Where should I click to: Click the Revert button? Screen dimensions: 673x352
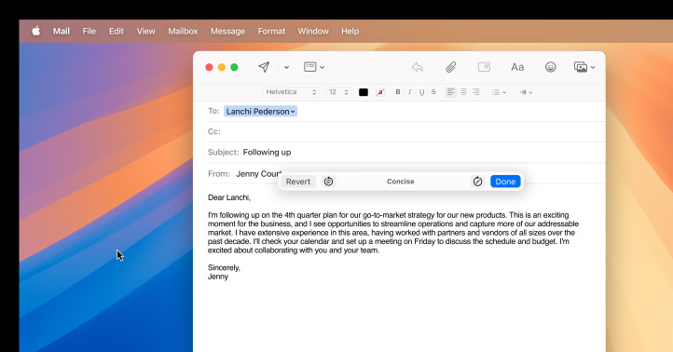click(x=298, y=182)
